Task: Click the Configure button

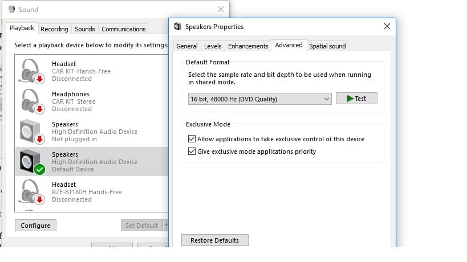Action: pyautogui.click(x=35, y=226)
